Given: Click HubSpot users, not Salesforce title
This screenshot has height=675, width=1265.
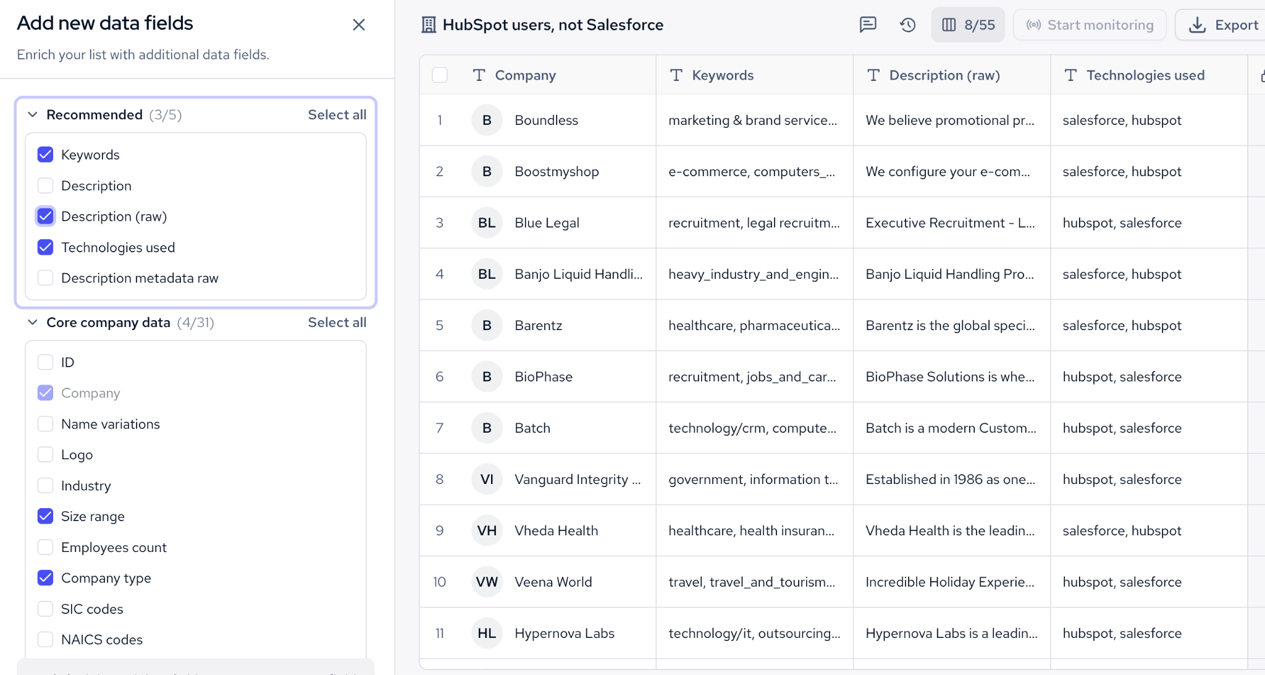Looking at the screenshot, I should tap(553, 25).
